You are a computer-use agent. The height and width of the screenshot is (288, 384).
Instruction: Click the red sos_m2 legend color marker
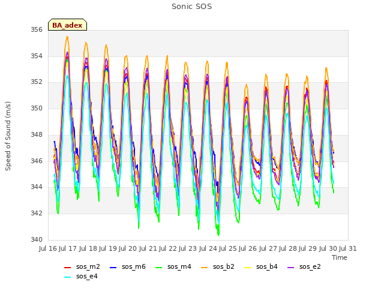click(x=67, y=268)
